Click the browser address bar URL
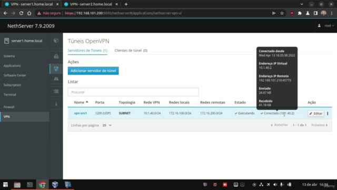Image resolution: width=337 pixels, height=190 pixels. point(123,13)
